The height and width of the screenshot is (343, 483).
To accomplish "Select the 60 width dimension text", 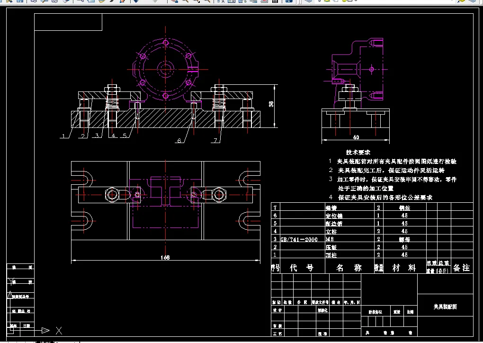I will [x=356, y=137].
